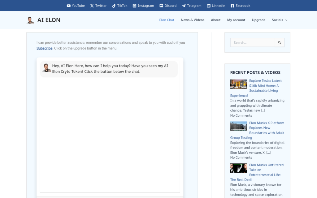This screenshot has height=198, width=317.
Task: Go to My account page
Action: tap(236, 20)
